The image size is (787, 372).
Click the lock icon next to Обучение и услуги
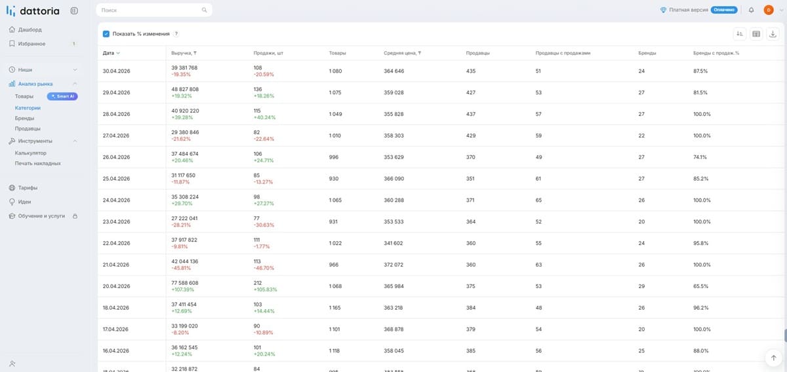(x=75, y=216)
